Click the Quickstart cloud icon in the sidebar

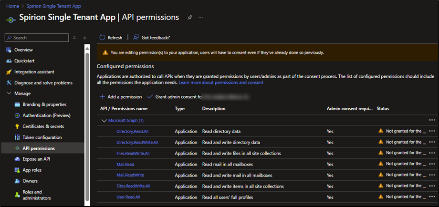point(9,61)
